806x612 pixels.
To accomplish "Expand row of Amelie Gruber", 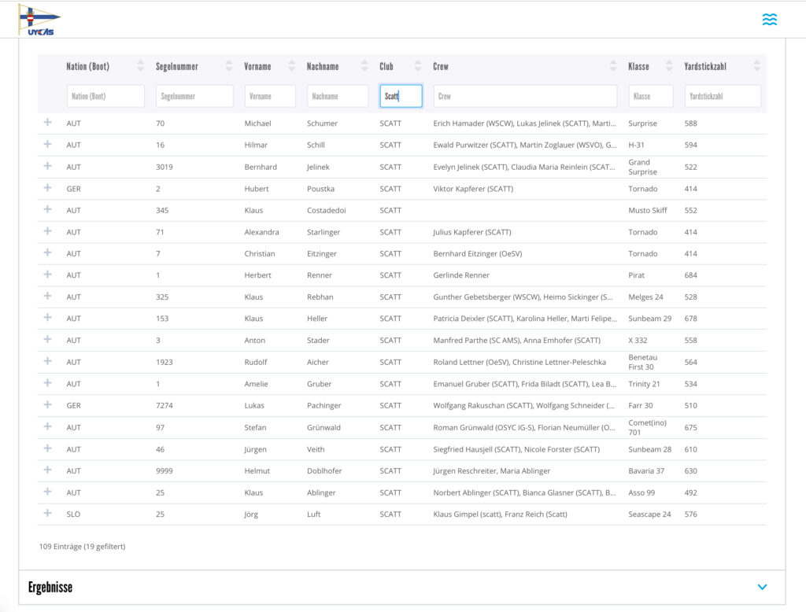I will click(x=48, y=383).
